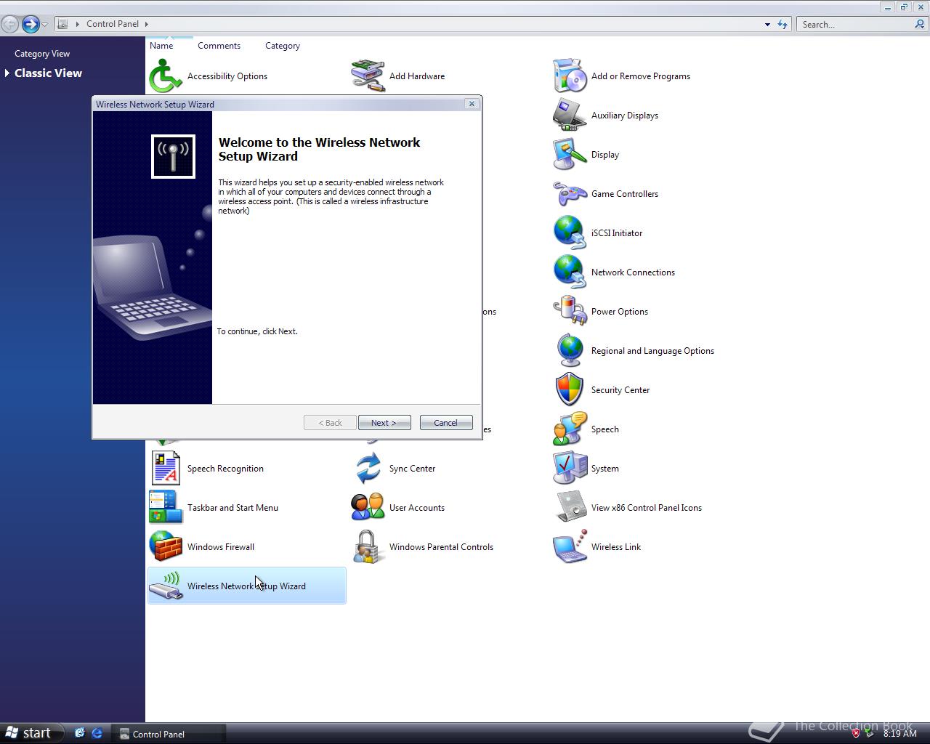
Task: Open the Accessibility Options icon
Action: point(166,76)
